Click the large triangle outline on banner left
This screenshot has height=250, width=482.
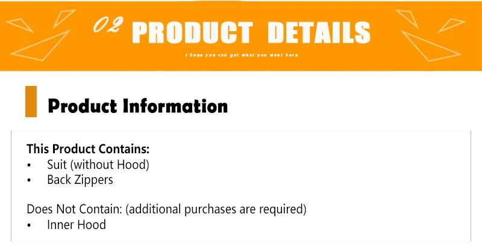click(40, 46)
